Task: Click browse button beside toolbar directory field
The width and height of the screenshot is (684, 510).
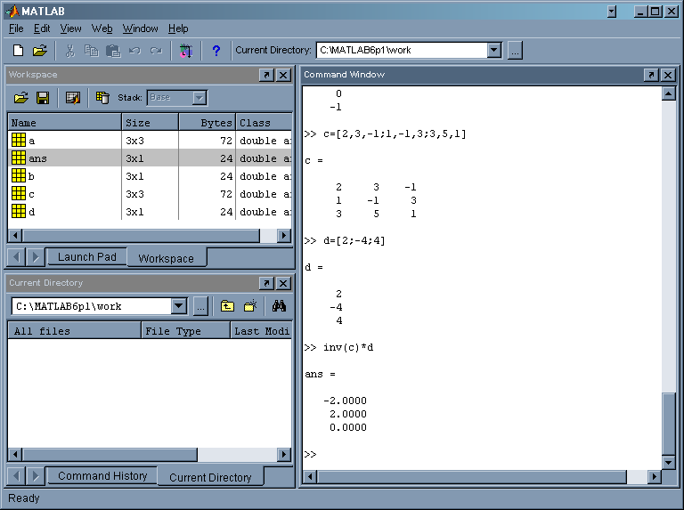Action: [515, 51]
